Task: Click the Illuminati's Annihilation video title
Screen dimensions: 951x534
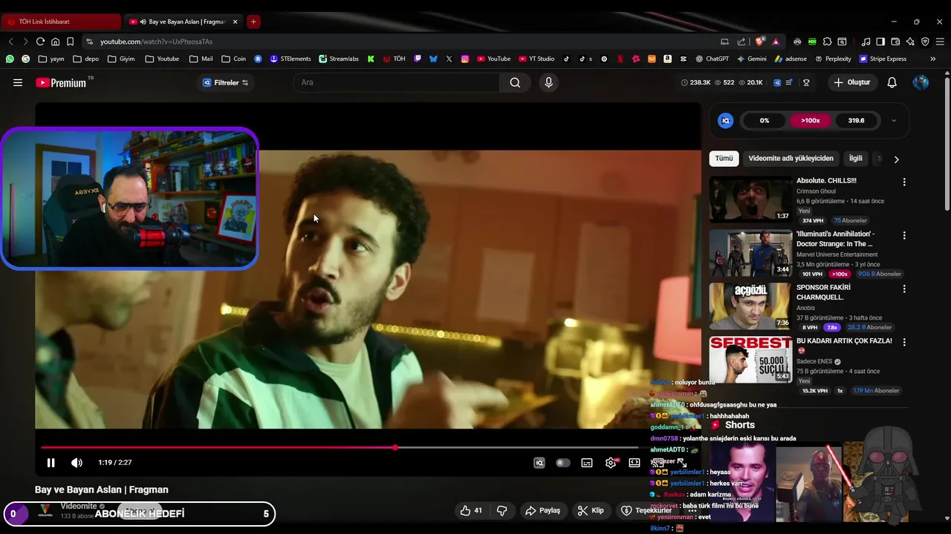Action: point(836,239)
